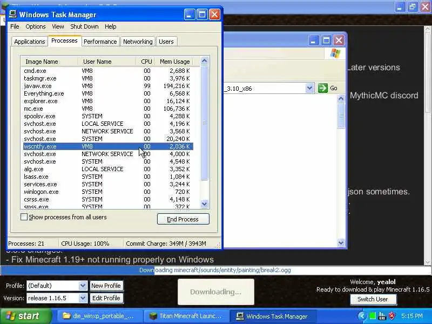Select the cmd.exe process row
The width and height of the screenshot is (432, 324).
(x=108, y=71)
